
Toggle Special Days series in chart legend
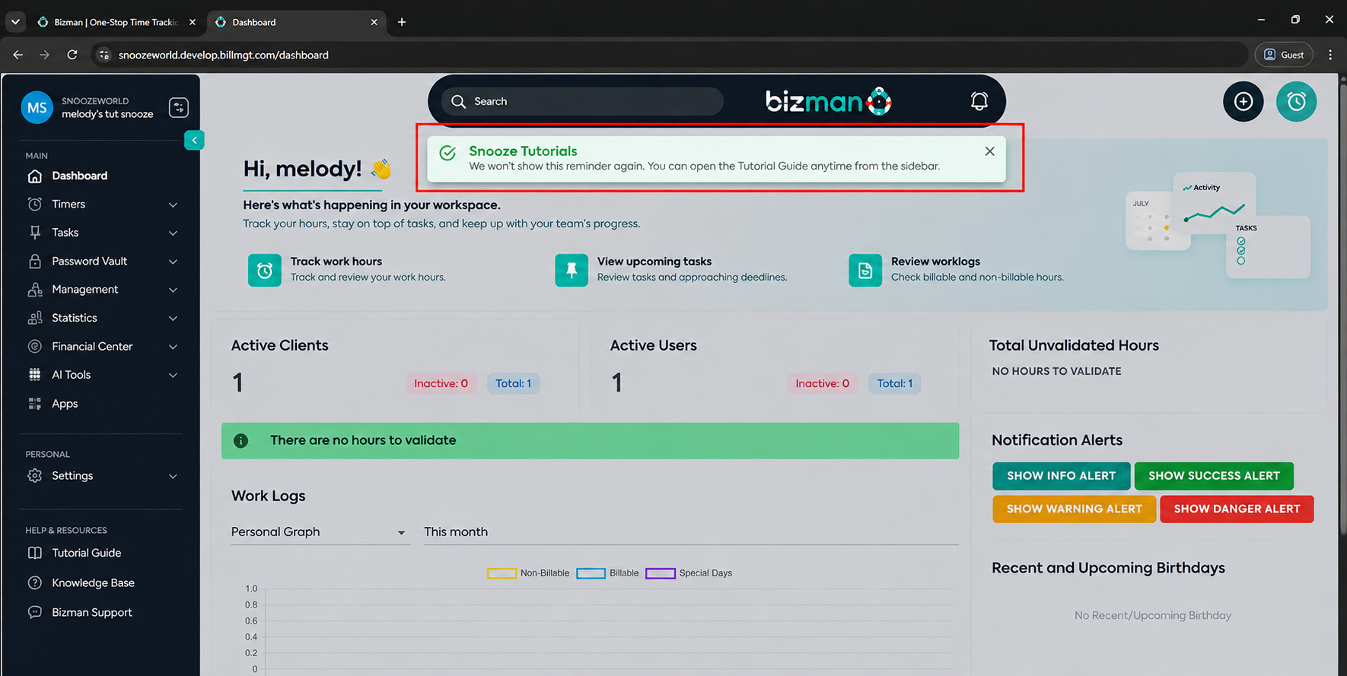689,573
